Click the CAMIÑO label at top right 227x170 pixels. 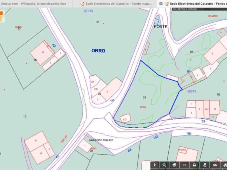coord(213,16)
